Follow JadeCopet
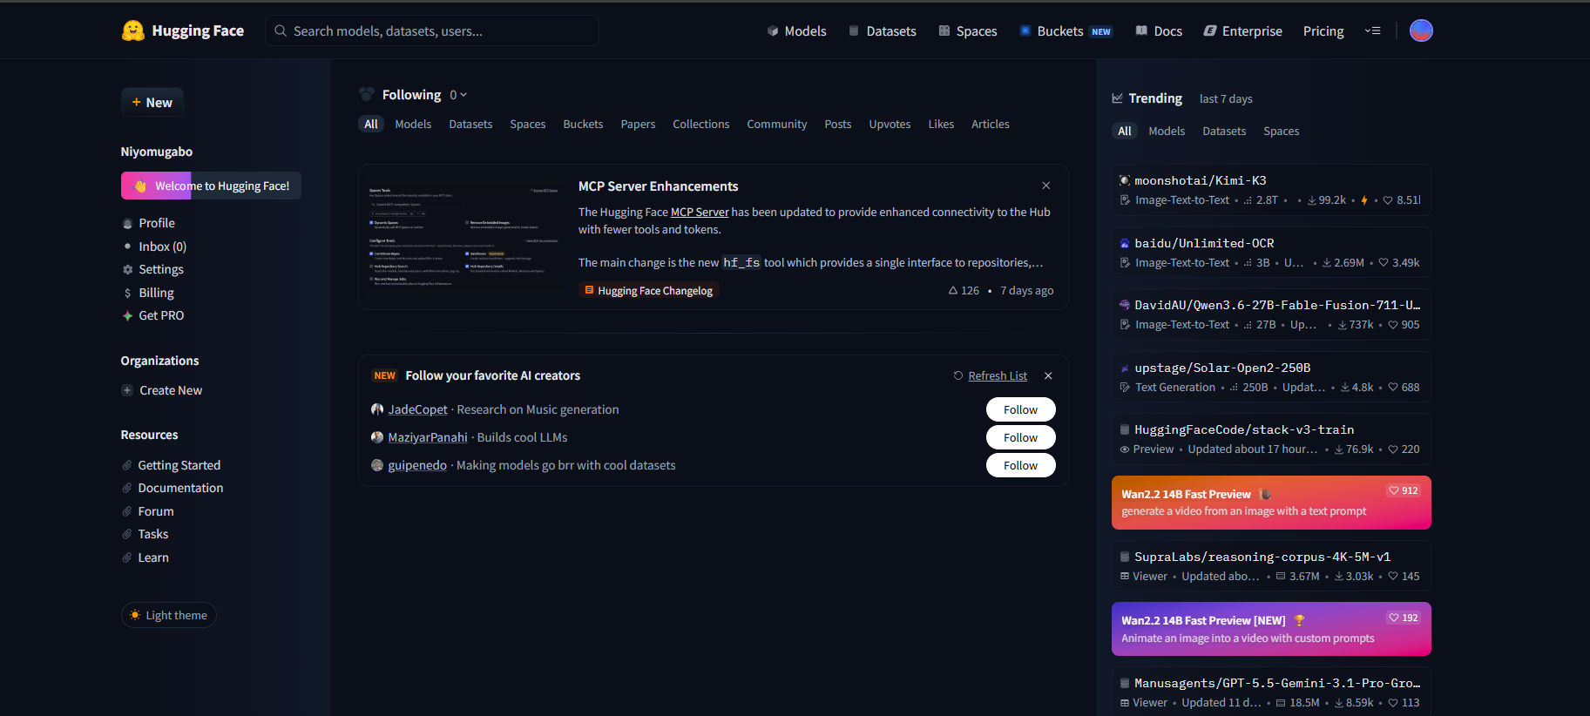Screen dimensions: 1590x716 (x=1020, y=409)
